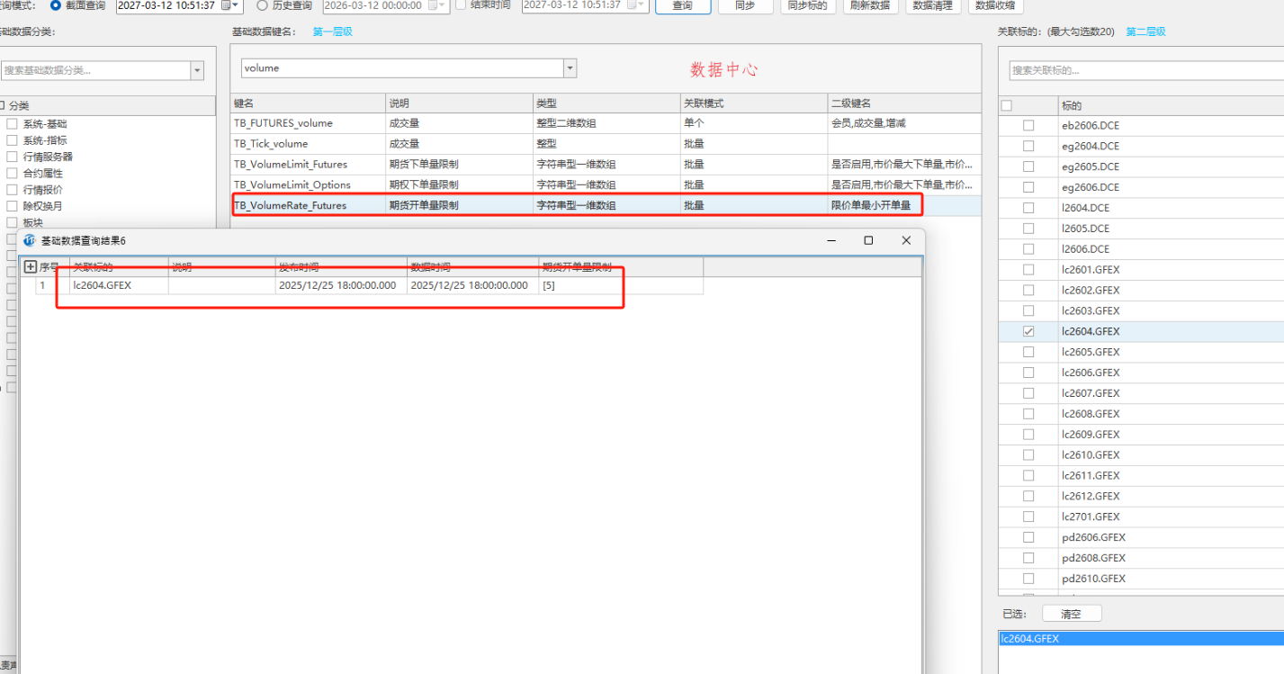
Task: Select the 截面查询 radio button
Action: click(56, 5)
